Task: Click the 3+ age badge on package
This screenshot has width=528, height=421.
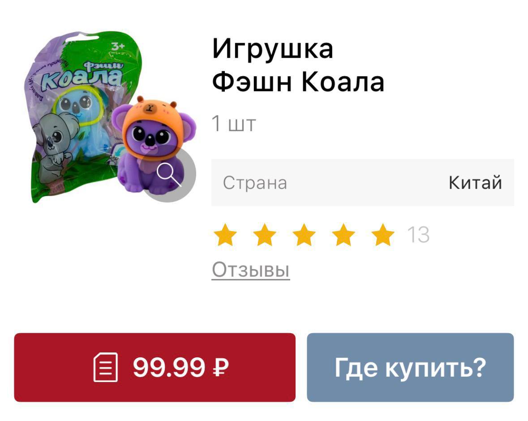Action: [x=118, y=46]
